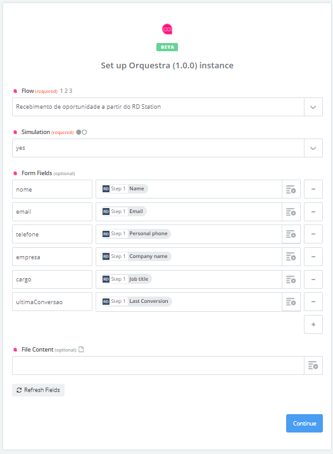The image size is (333, 454).
Task: Add a new form field row
Action: click(313, 324)
